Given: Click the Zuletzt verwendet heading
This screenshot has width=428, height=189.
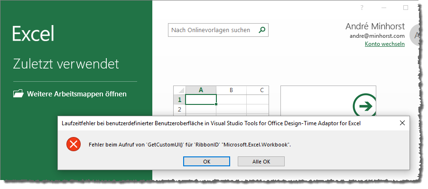Looking at the screenshot, I should click(x=66, y=64).
